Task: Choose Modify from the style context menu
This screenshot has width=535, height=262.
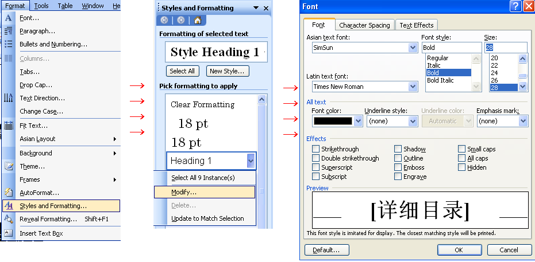Action: click(x=184, y=192)
